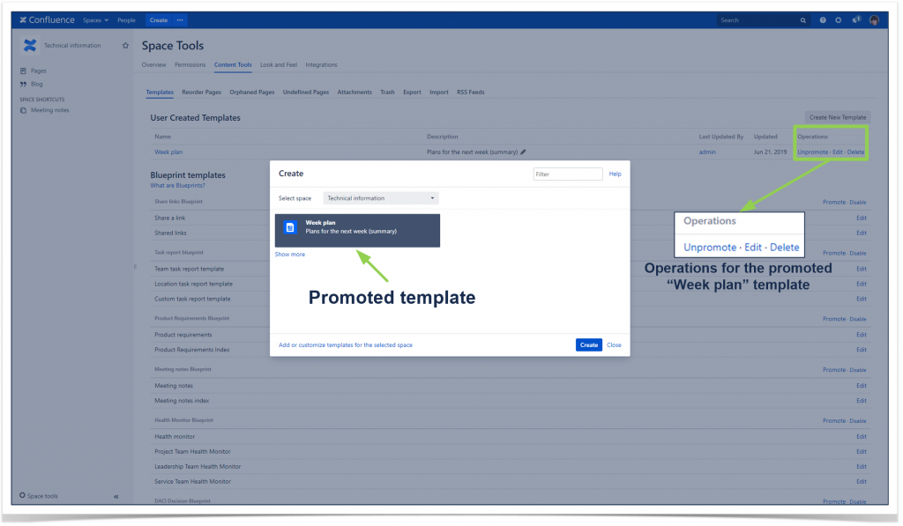Click the Confluence logo in the top bar

click(40, 19)
